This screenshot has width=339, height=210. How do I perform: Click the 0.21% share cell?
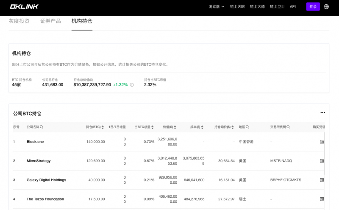point(149,180)
